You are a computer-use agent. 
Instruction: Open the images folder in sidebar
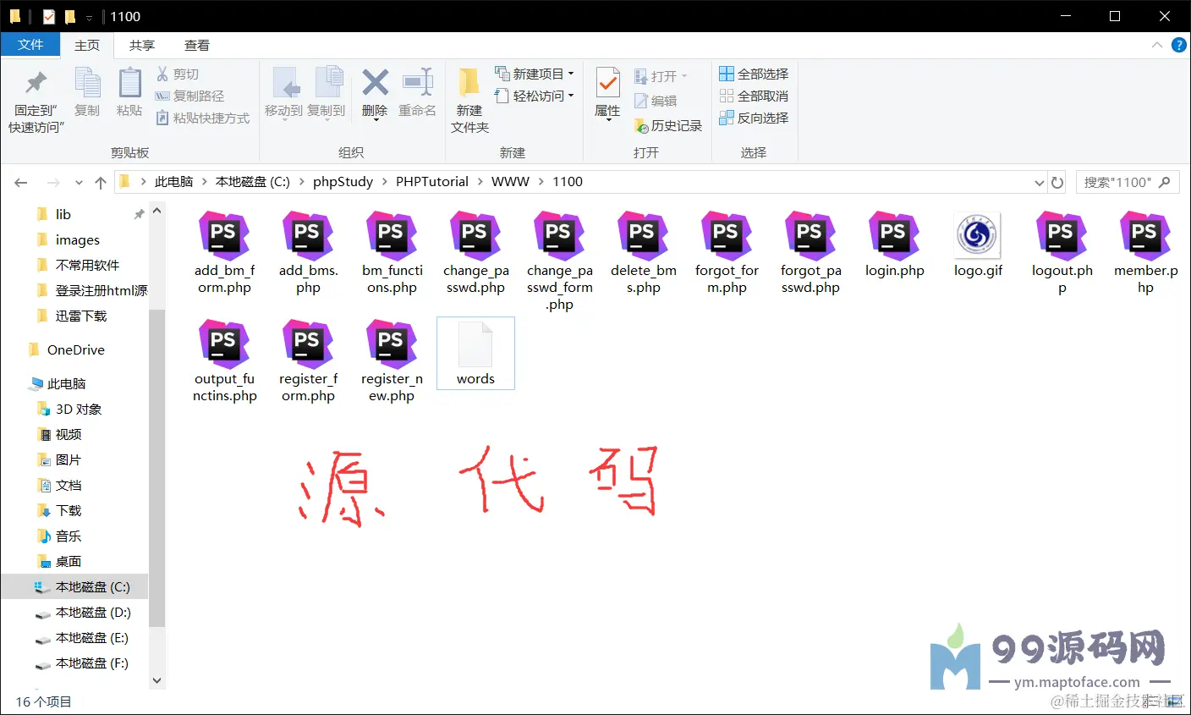[76, 239]
